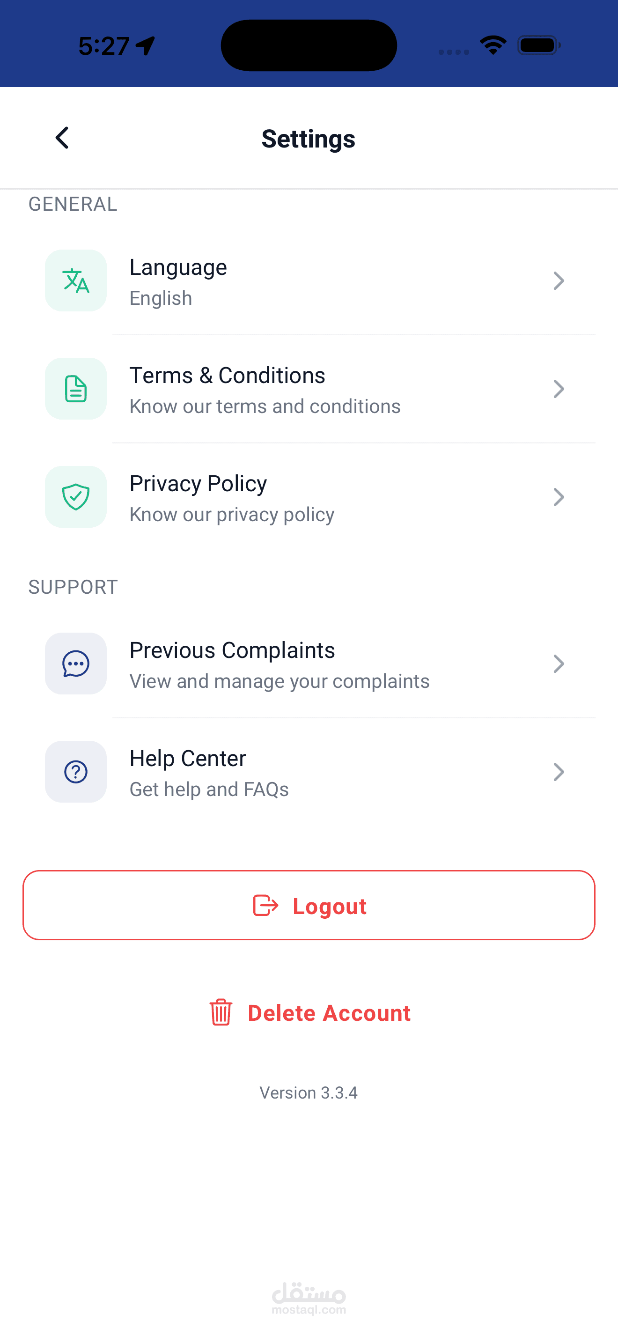Tap the Version 3.3.4 label
Image resolution: width=618 pixels, height=1343 pixels.
[x=309, y=1093]
